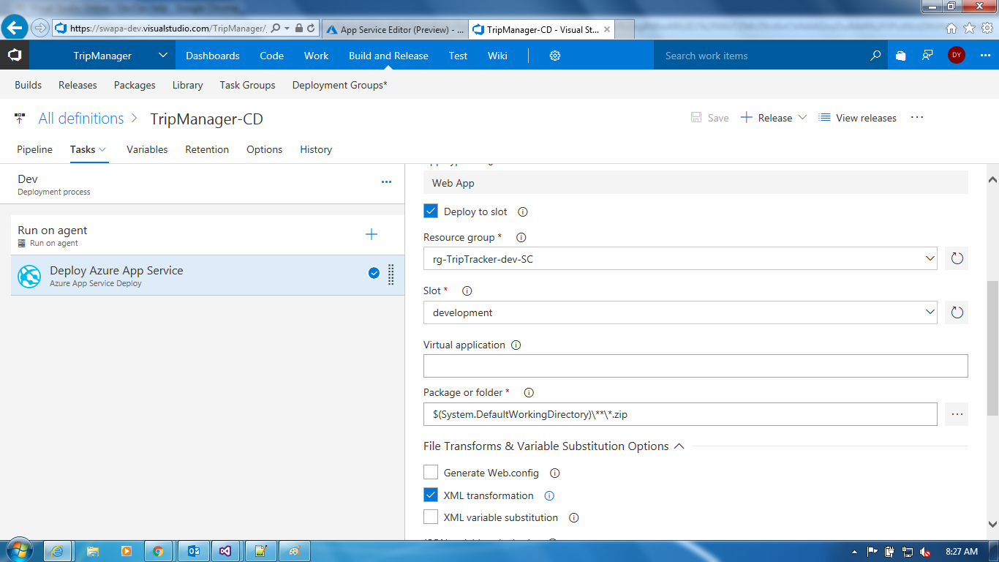Refresh the Resource group list

957,258
